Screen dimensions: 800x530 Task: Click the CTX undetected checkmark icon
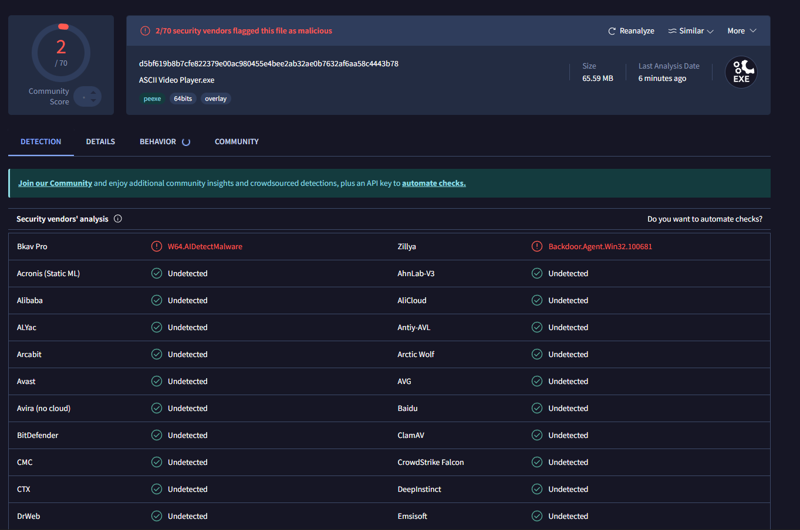point(157,489)
